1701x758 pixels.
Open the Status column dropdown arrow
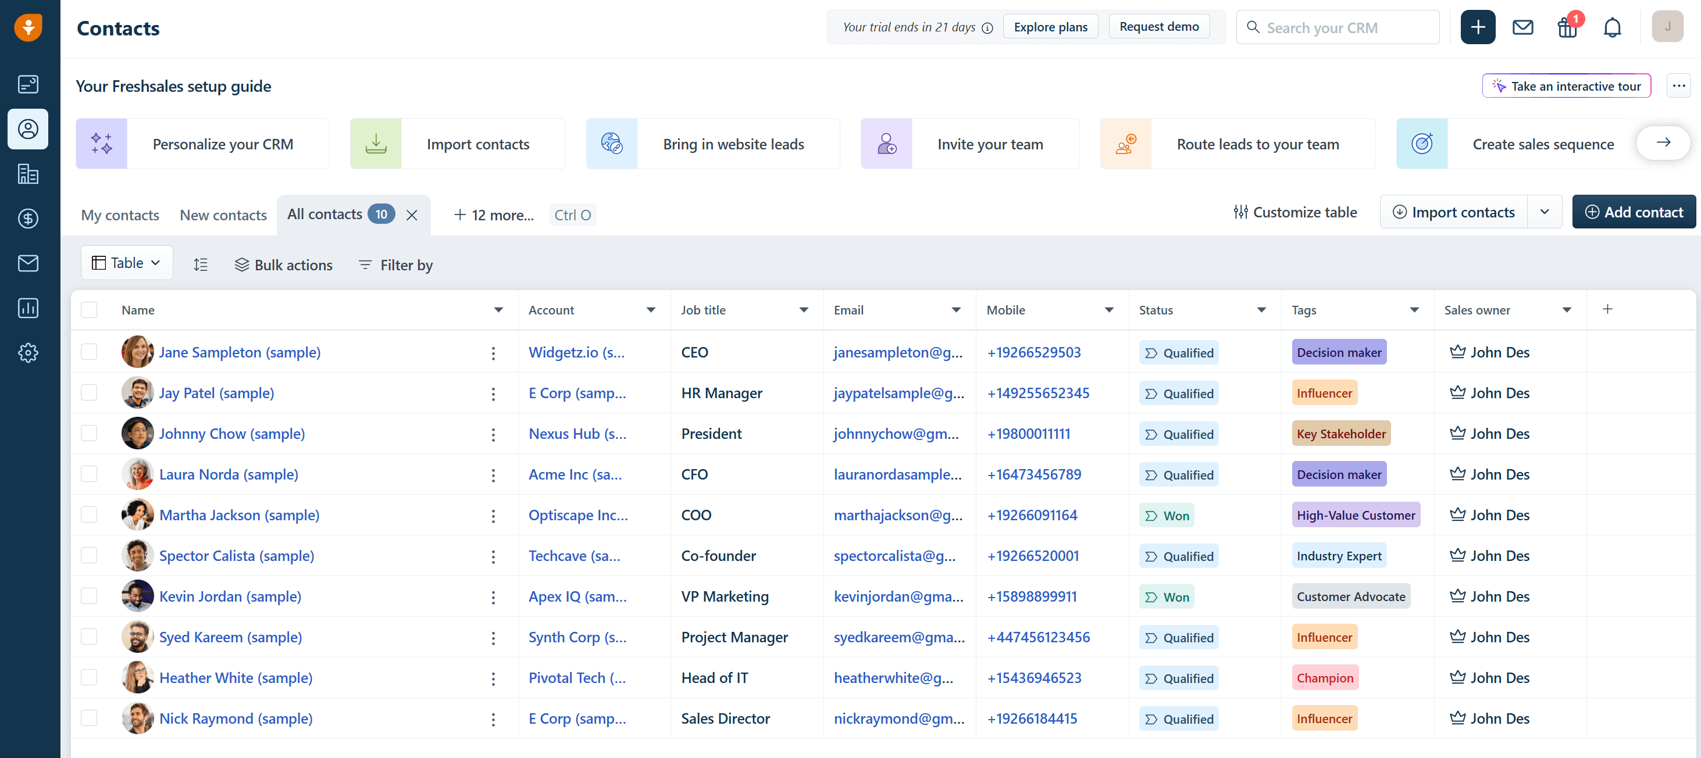[1261, 310]
